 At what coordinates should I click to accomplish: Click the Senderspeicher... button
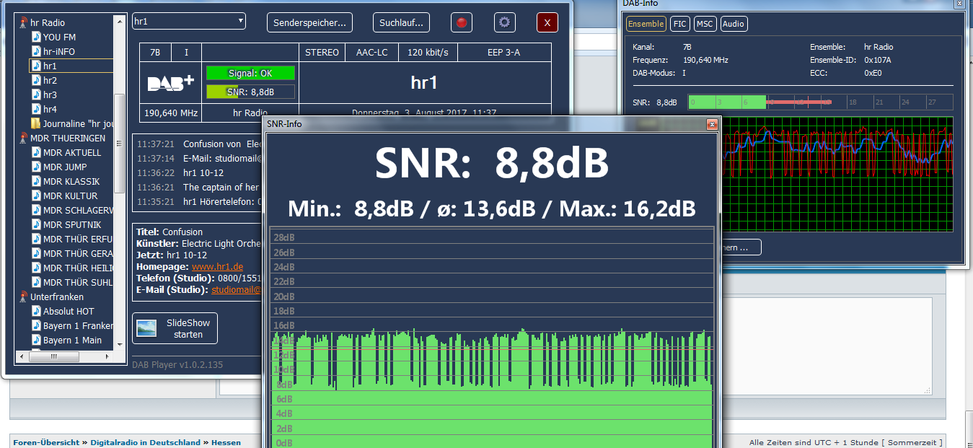(x=309, y=23)
